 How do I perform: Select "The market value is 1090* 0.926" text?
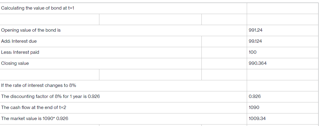pos(35,119)
